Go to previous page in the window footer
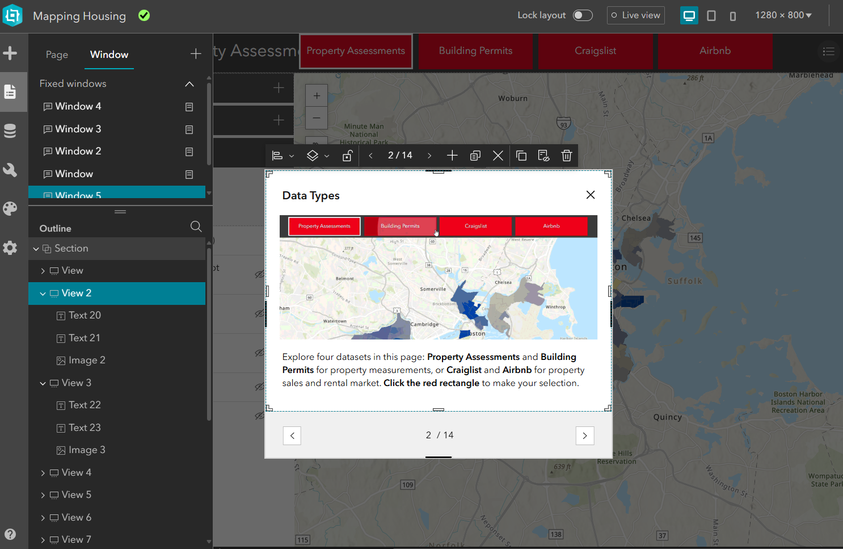Viewport: 843px width, 549px height. (x=292, y=435)
